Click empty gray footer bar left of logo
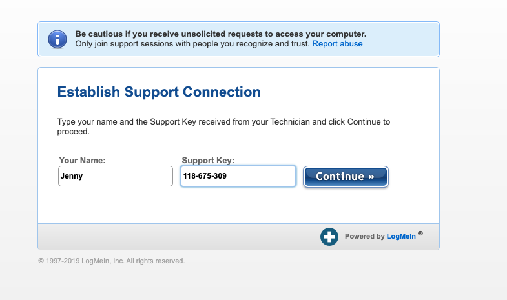 coord(179,237)
